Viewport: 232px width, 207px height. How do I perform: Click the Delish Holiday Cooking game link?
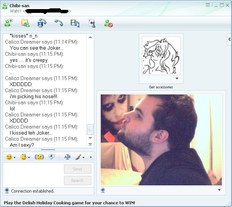(69, 203)
